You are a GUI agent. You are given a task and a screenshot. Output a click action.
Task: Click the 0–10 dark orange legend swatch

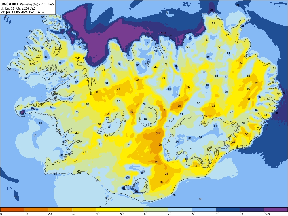click(x=12, y=210)
